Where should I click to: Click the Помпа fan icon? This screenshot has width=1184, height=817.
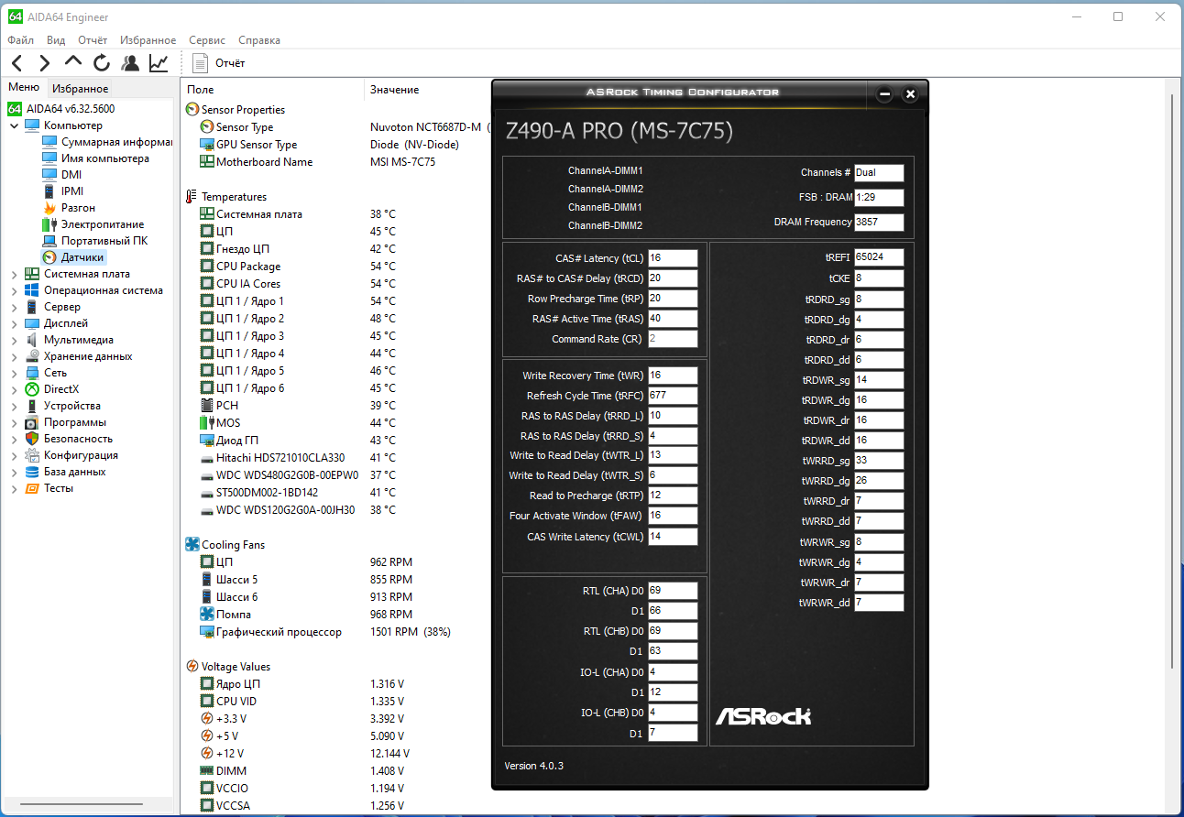tap(207, 615)
